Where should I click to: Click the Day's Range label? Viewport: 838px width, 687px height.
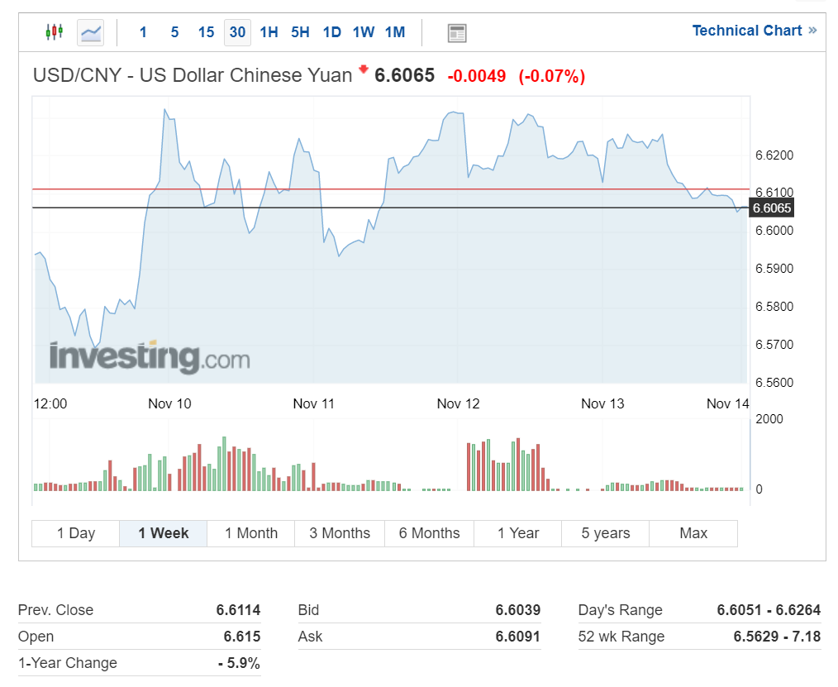(x=620, y=610)
